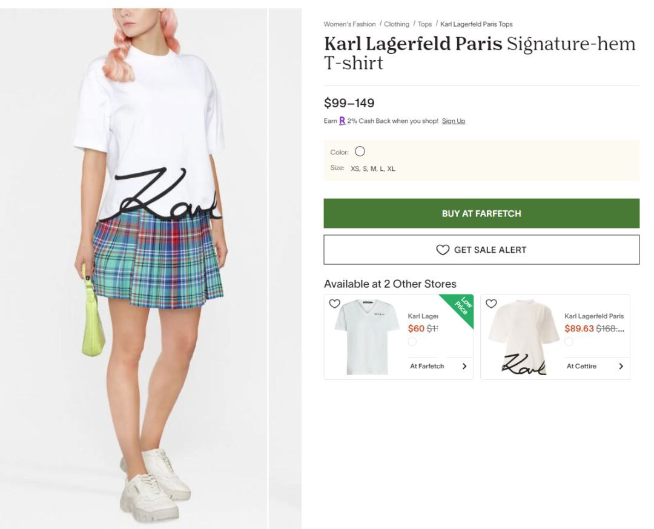Favorite the Cettire store card with its heart
This screenshot has height=529, width=654.
coord(491,304)
